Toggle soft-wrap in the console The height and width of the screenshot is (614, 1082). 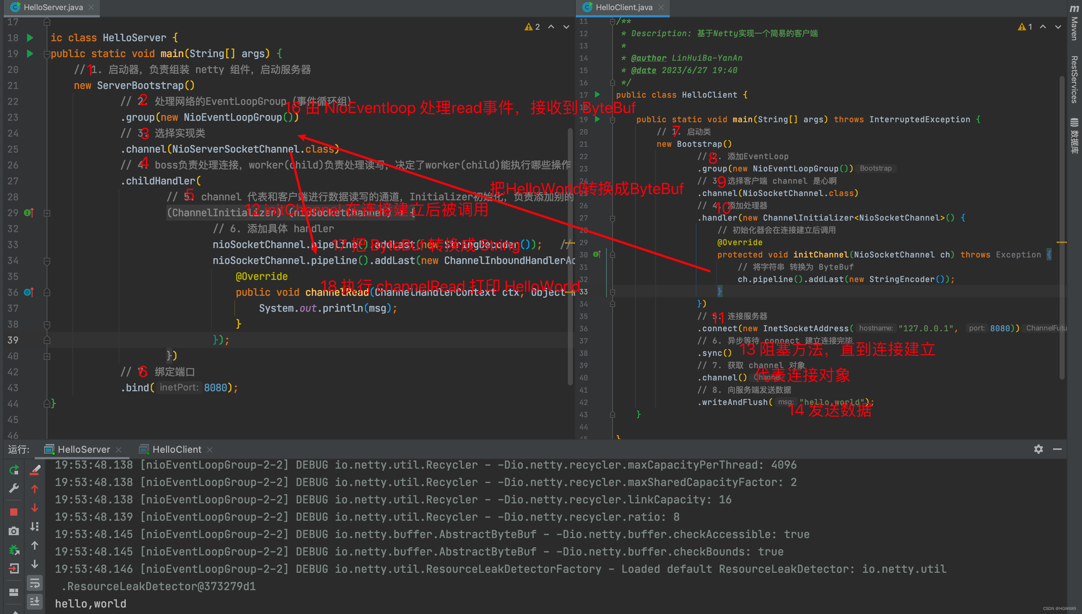click(x=35, y=583)
